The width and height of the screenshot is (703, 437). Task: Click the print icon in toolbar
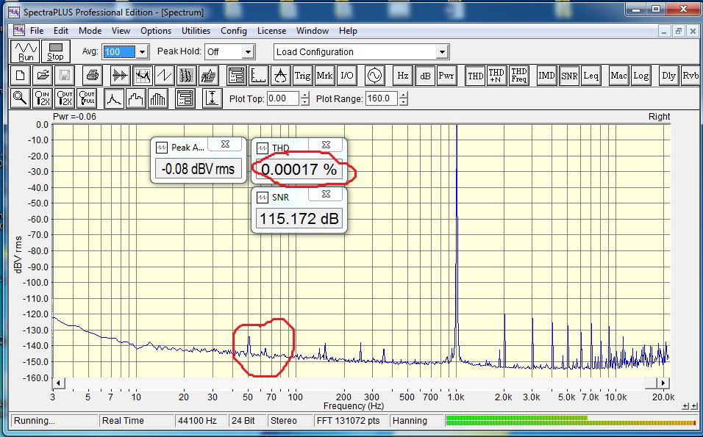click(92, 75)
